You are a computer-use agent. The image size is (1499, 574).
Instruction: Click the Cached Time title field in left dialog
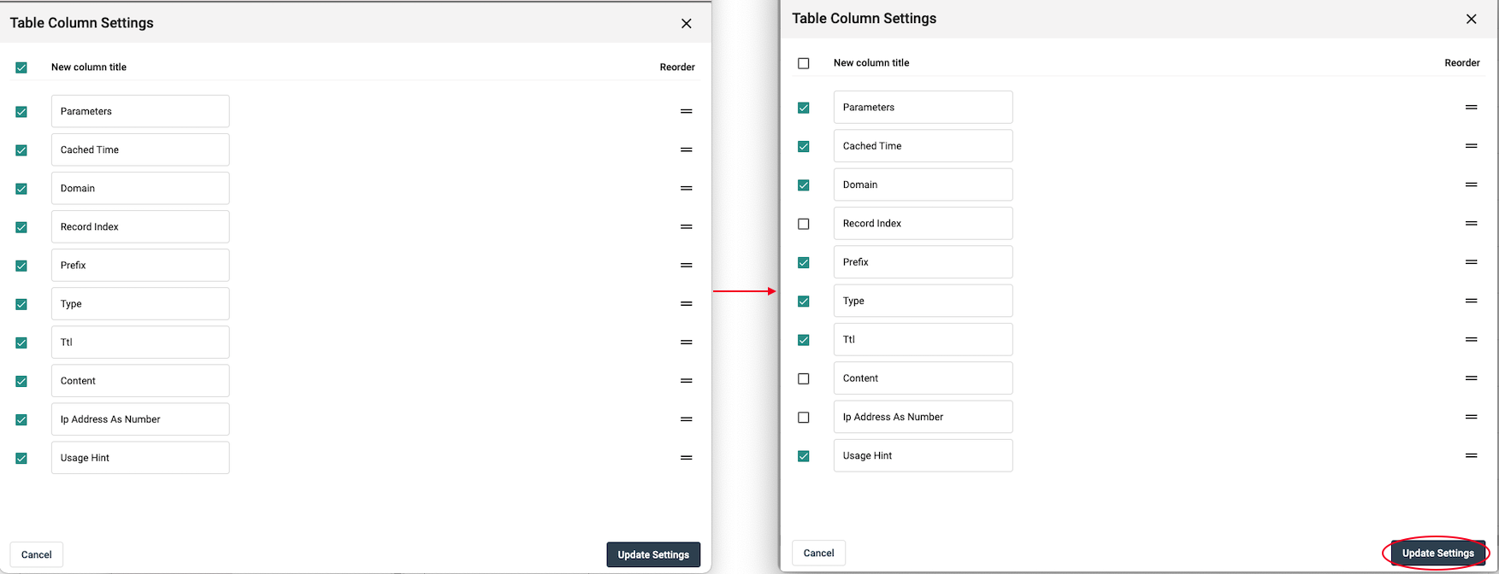pos(140,149)
